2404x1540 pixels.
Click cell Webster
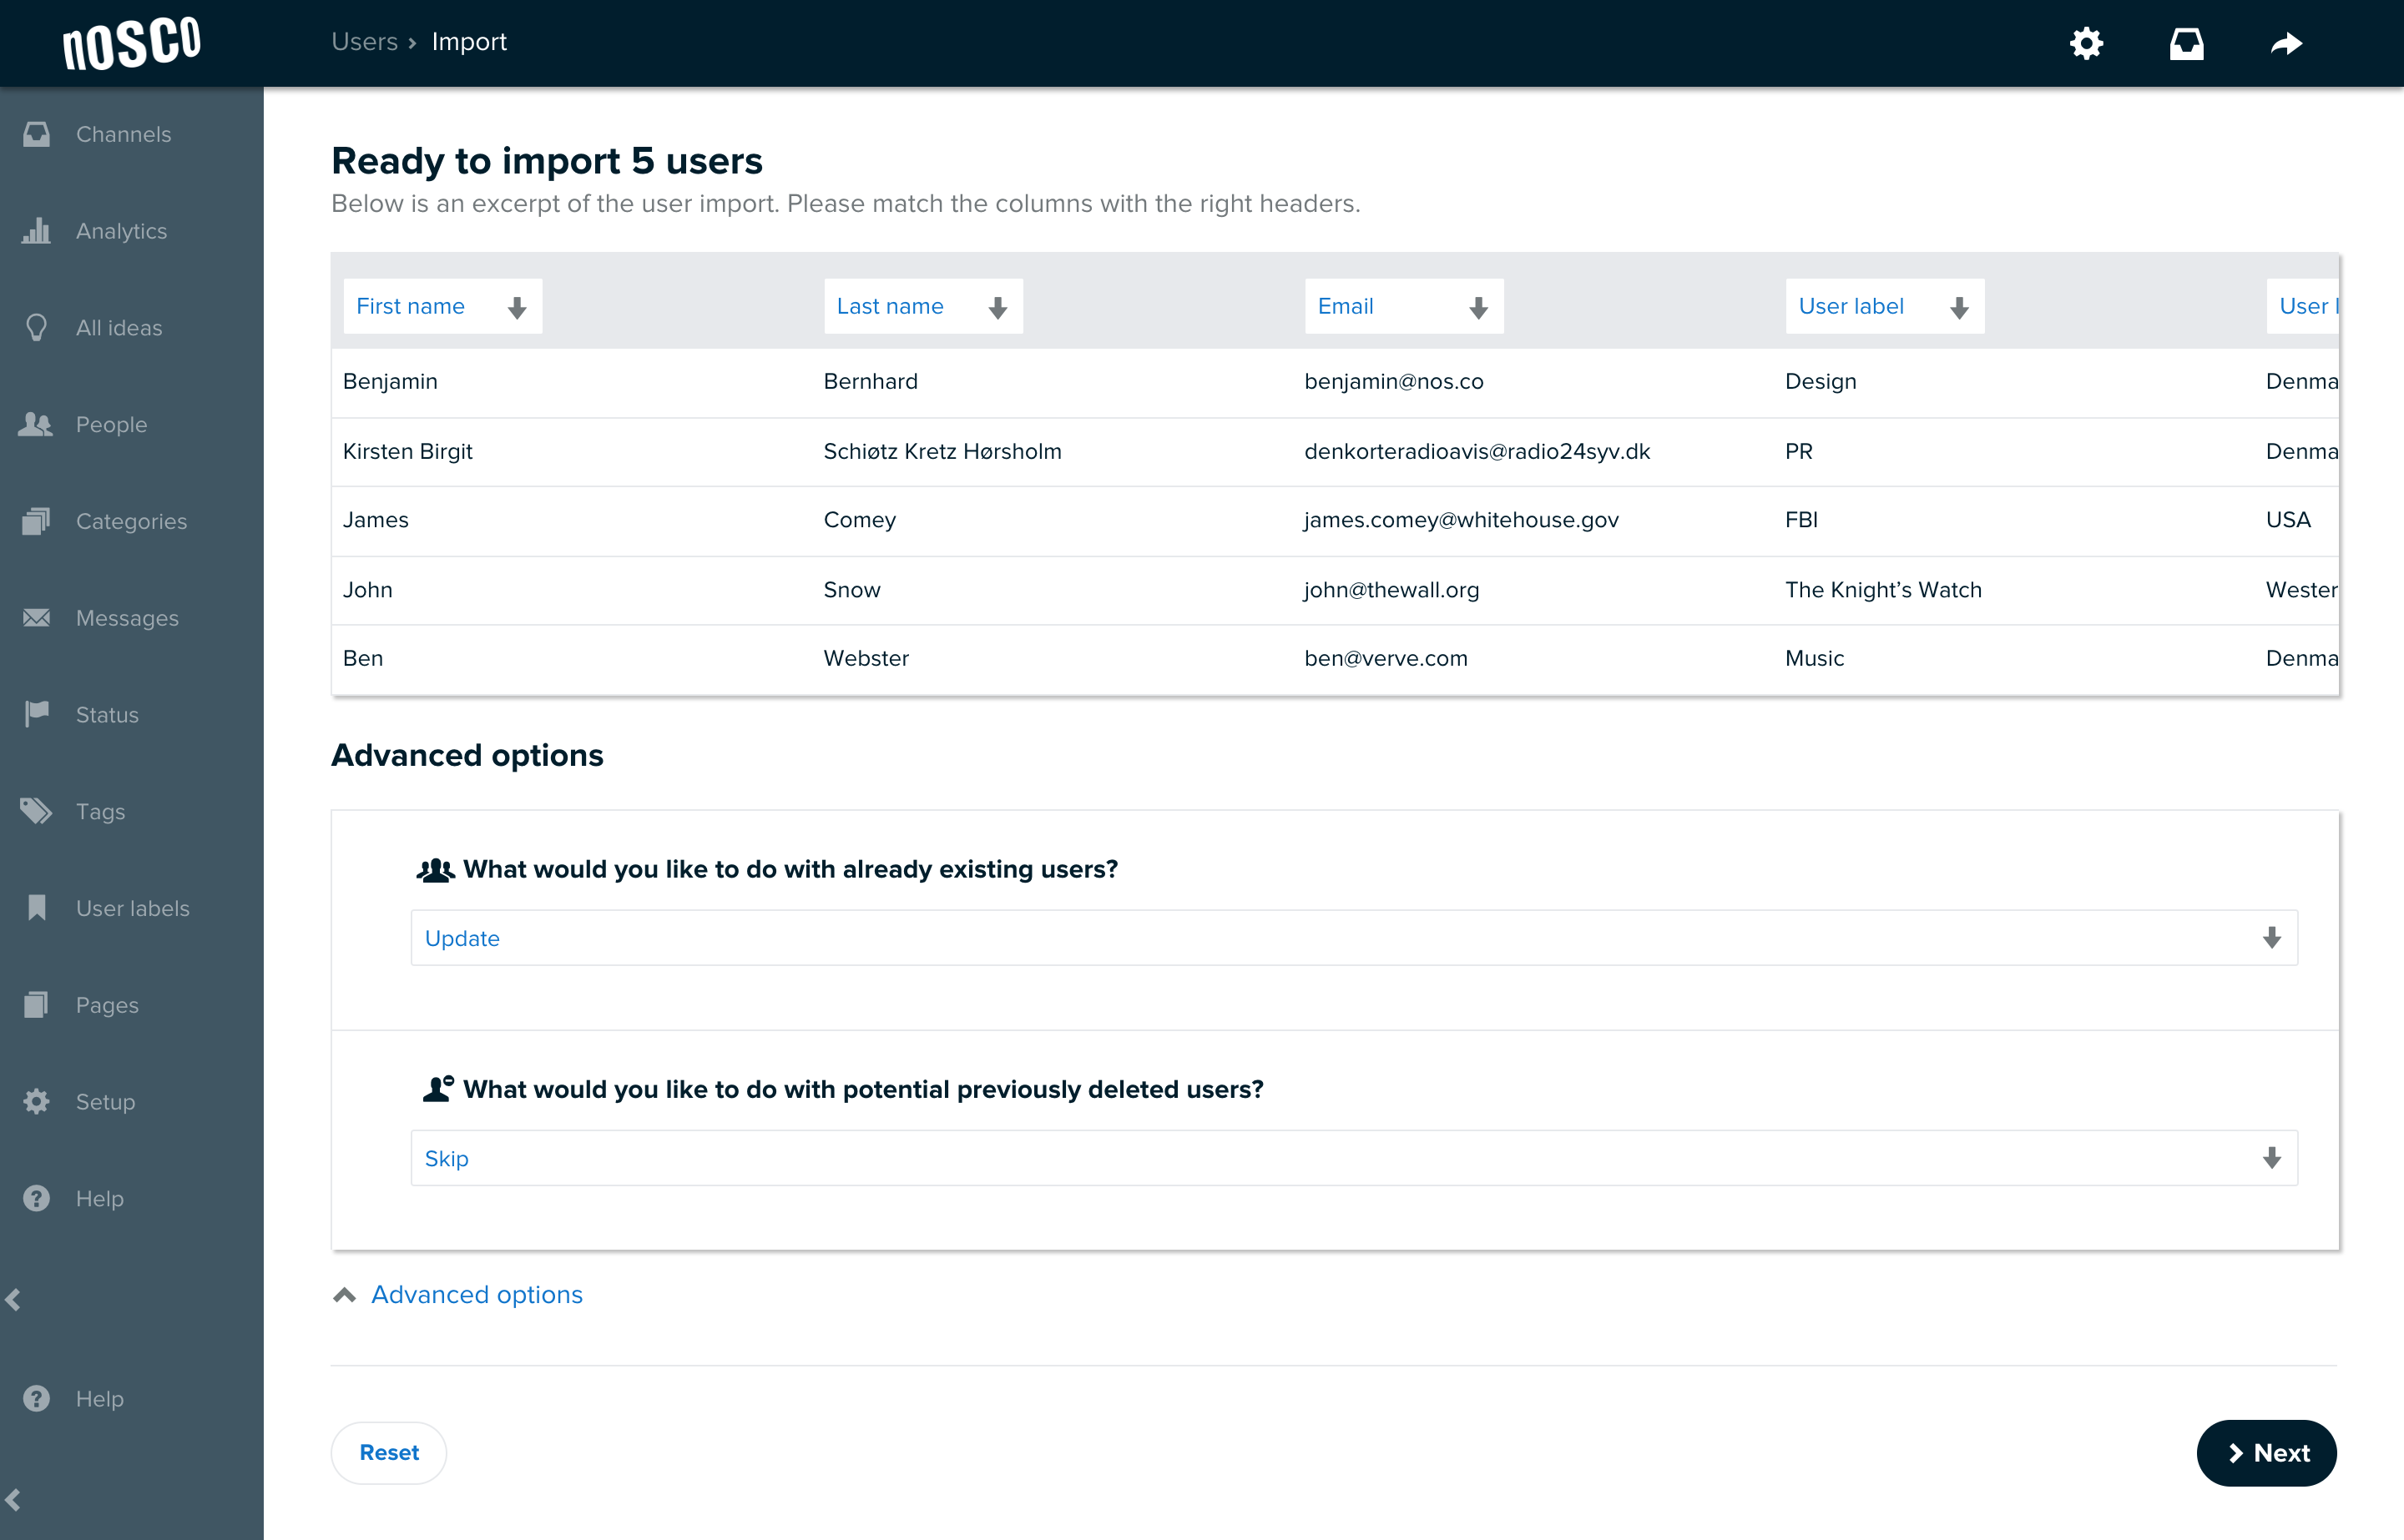(x=866, y=659)
